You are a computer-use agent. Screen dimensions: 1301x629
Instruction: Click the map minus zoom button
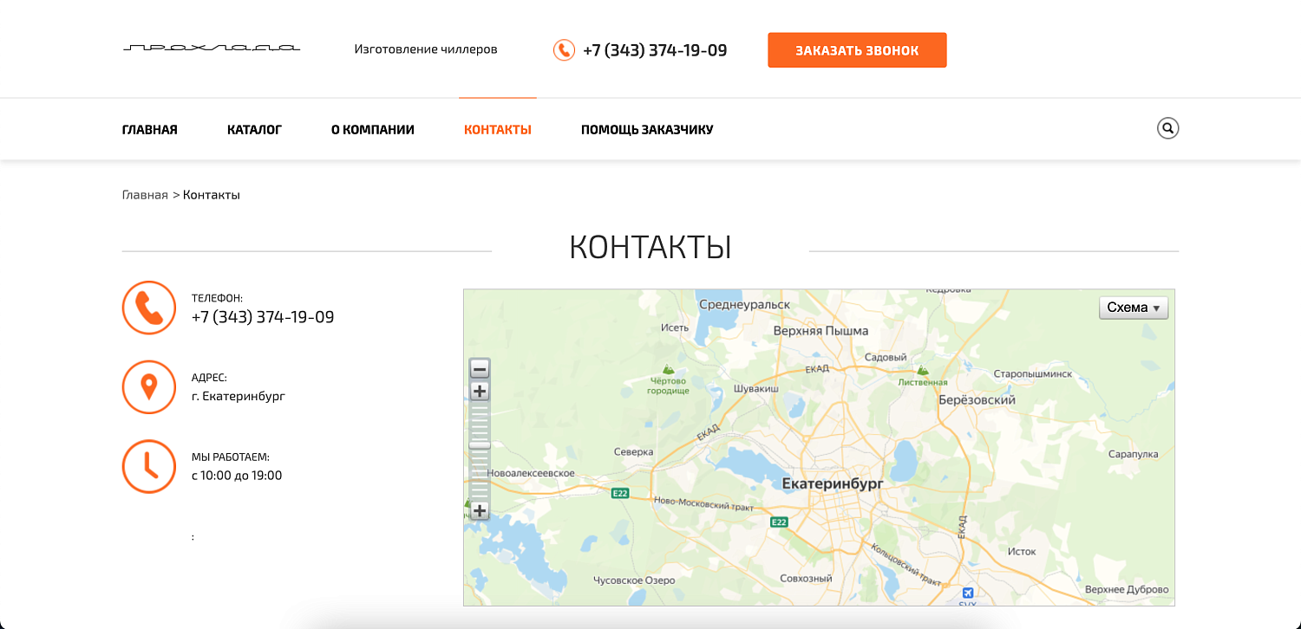pos(480,369)
